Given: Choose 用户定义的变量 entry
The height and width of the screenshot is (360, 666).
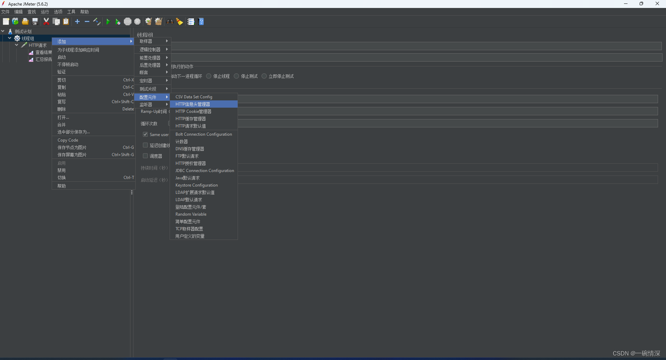Looking at the screenshot, I should pyautogui.click(x=204, y=236).
